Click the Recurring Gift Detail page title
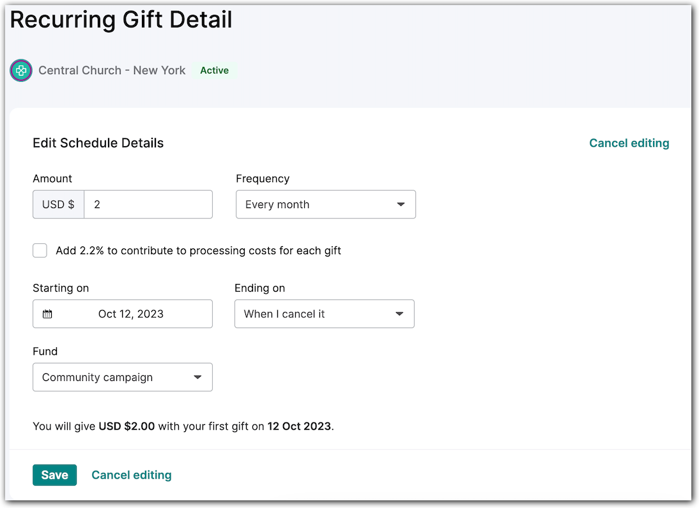This screenshot has width=699, height=508. click(x=121, y=20)
